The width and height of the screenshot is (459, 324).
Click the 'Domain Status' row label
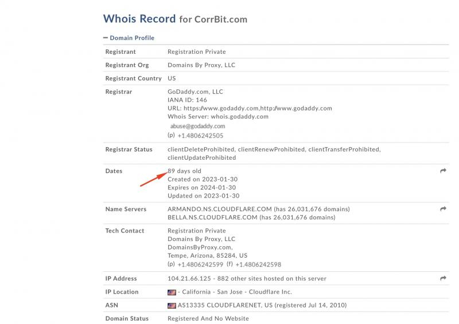(x=127, y=318)
